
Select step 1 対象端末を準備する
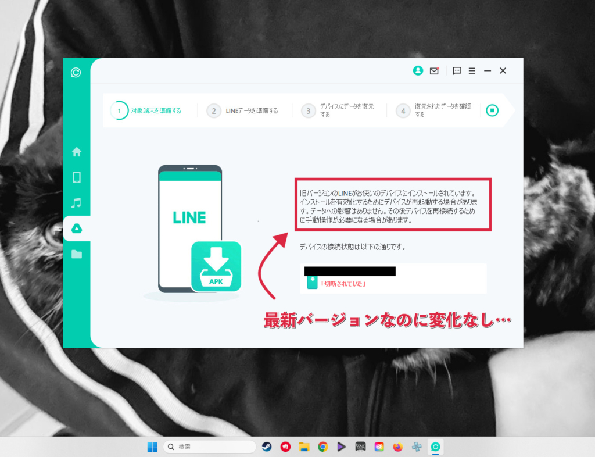coord(148,110)
